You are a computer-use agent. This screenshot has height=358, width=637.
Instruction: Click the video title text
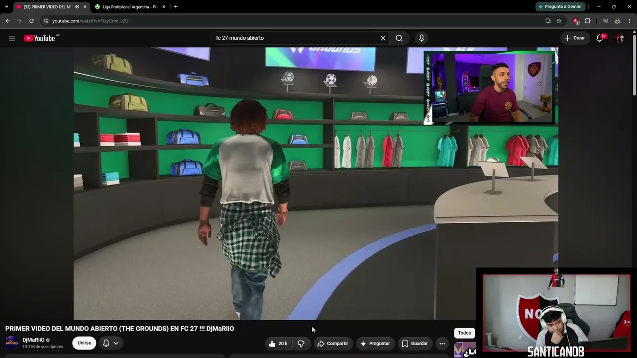pos(119,329)
